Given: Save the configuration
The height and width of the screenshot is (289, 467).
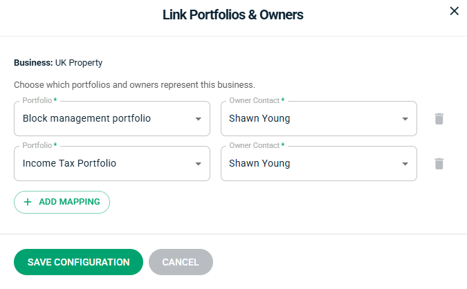Looking at the screenshot, I should tap(78, 262).
